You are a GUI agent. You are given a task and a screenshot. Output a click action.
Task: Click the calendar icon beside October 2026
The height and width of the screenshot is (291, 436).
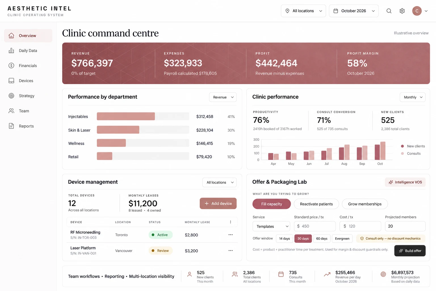click(336, 11)
